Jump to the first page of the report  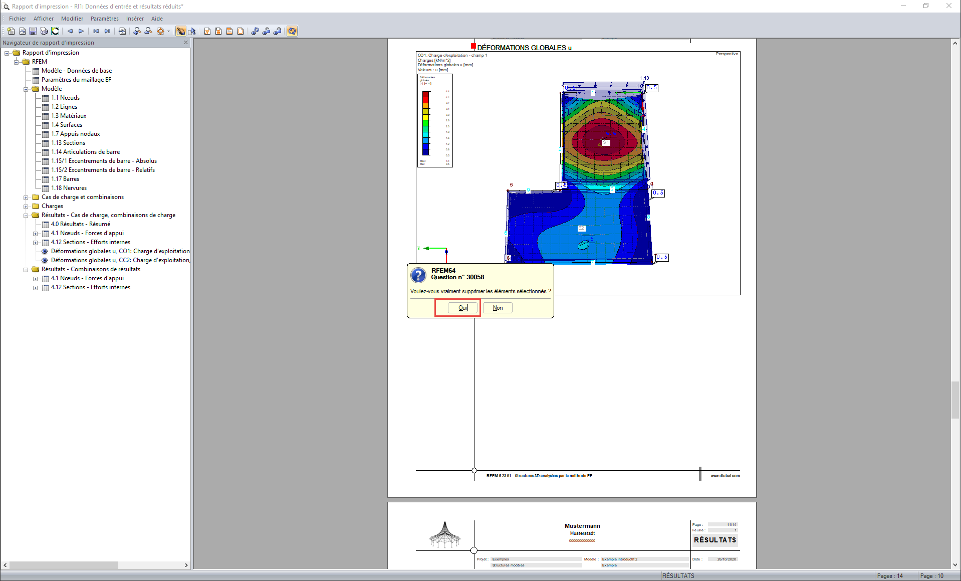pyautogui.click(x=96, y=31)
